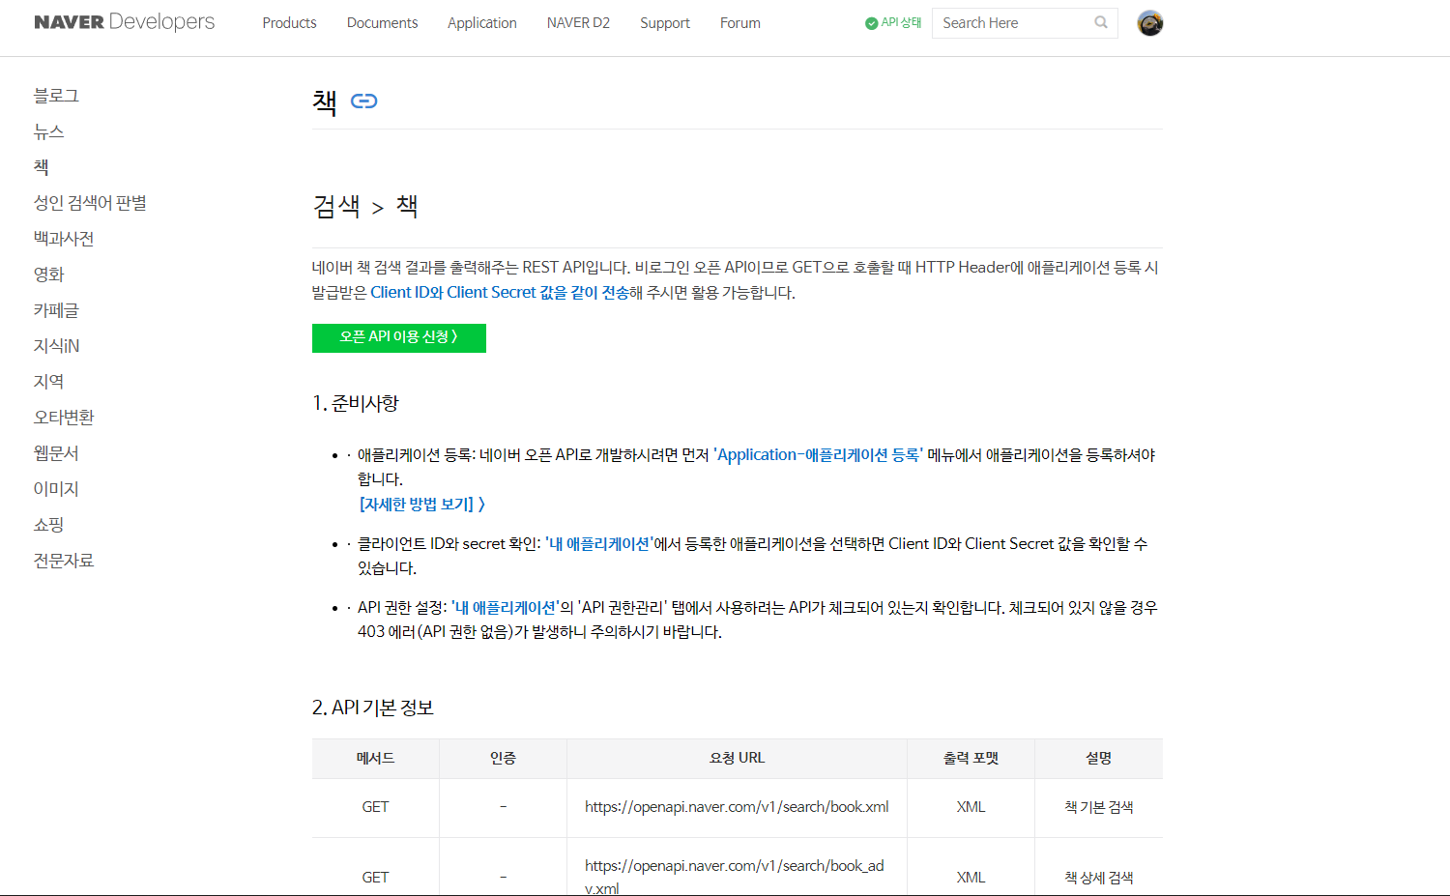Image resolution: width=1450 pixels, height=896 pixels.
Task: Click the 메서드 column header
Action: tap(375, 758)
